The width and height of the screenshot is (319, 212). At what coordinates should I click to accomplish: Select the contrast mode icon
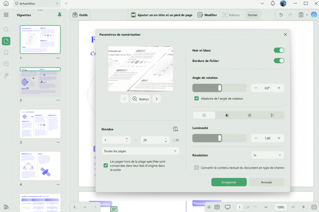point(227,115)
